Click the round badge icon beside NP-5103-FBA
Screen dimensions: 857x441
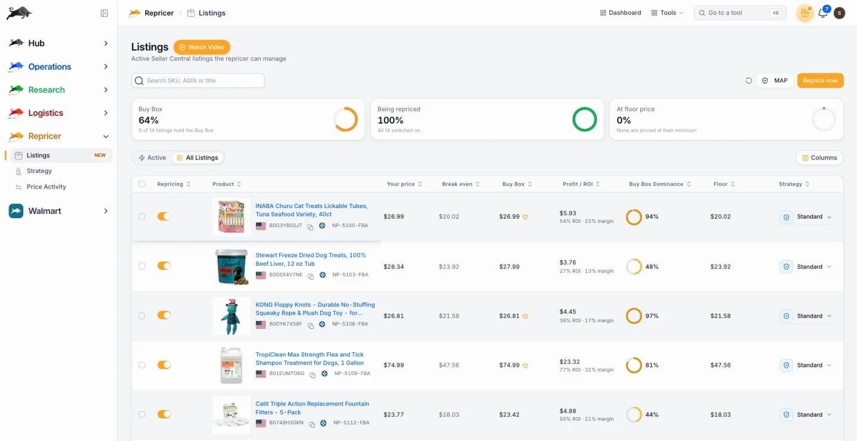323,275
